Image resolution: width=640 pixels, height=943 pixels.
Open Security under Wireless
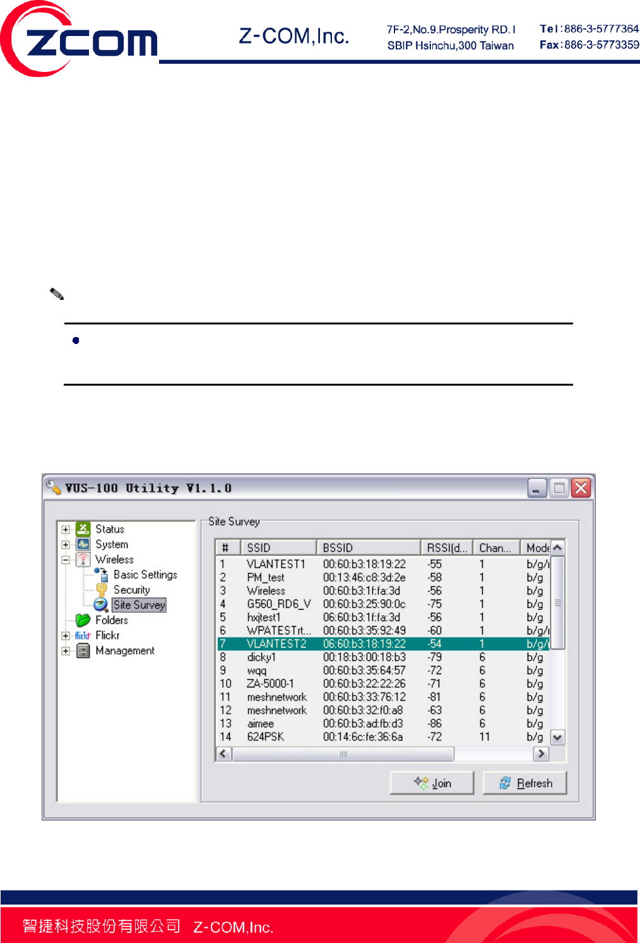point(132,590)
